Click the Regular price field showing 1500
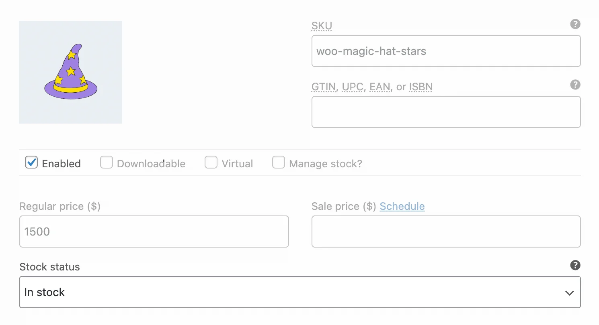 coord(154,232)
